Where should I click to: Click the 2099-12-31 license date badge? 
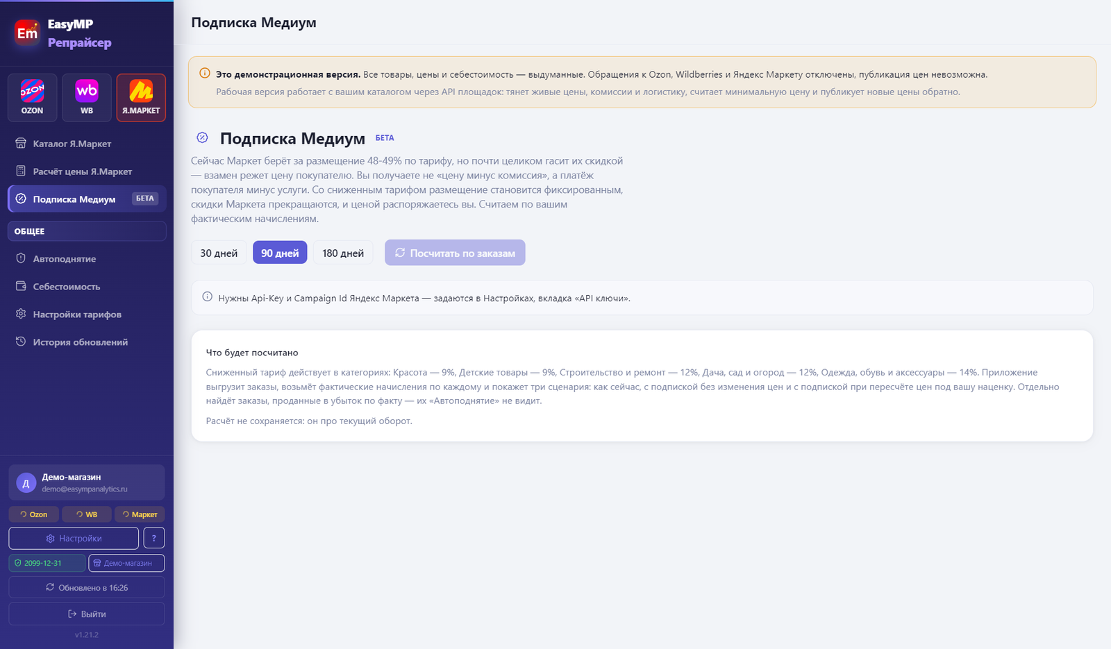pyautogui.click(x=47, y=563)
